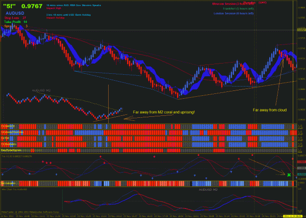Select the "Far away from cloud" note

coord(270,110)
